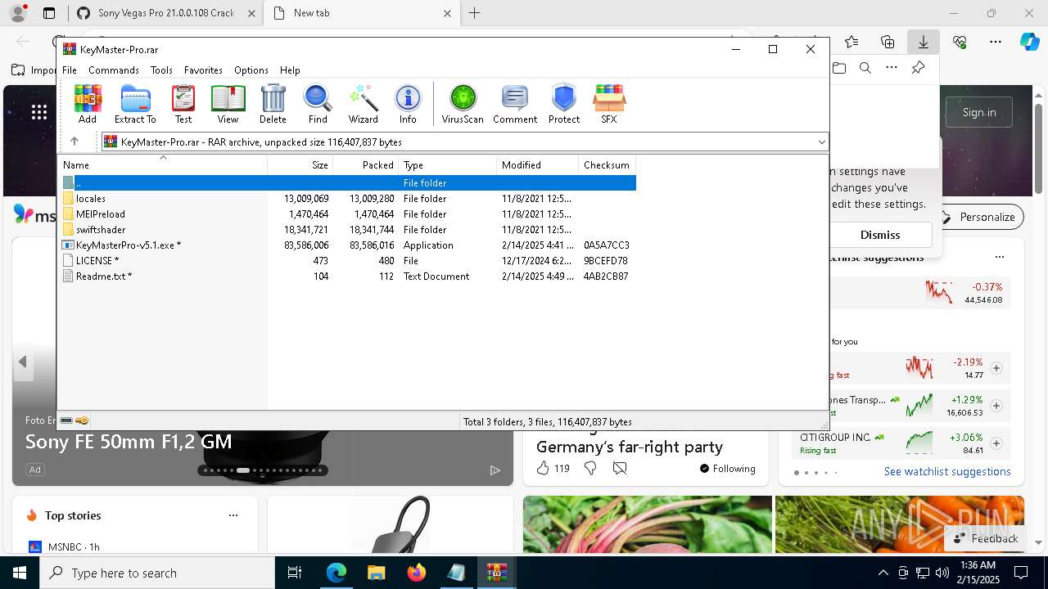Click Microsoft Edge taskbar icon
Viewport: 1048px width, 589px height.
click(x=337, y=573)
